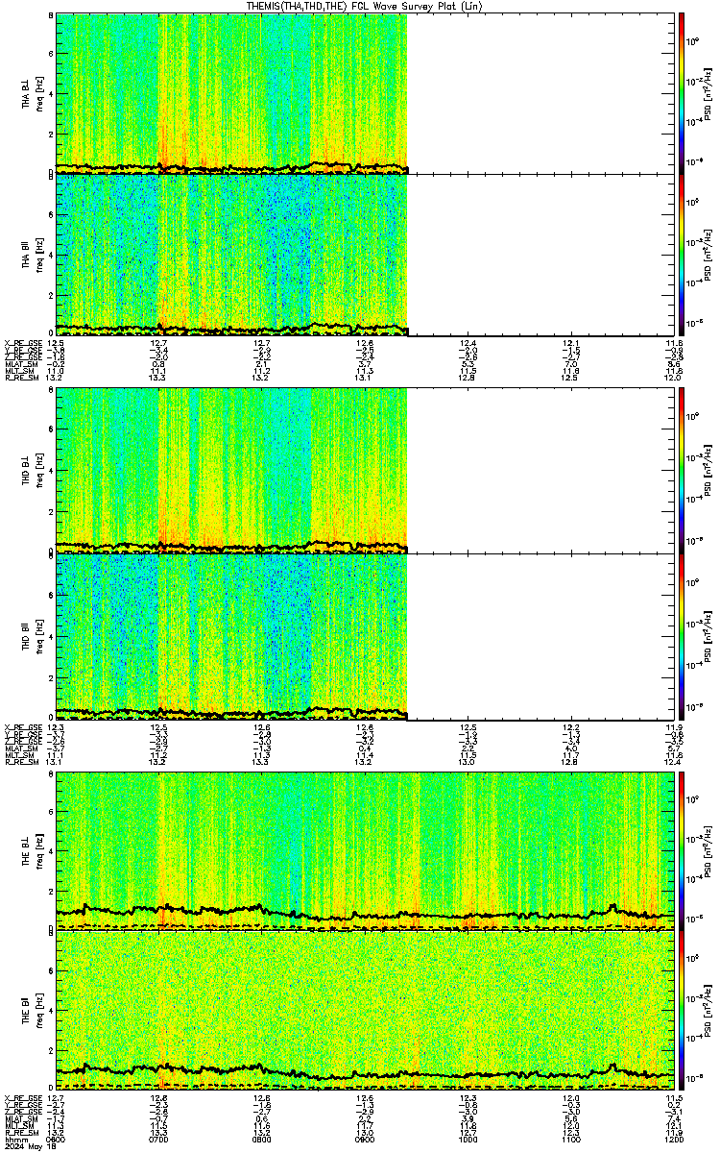Click the black frequency line in THA B⊥ panel
The image size is (720, 1153).
[232, 168]
